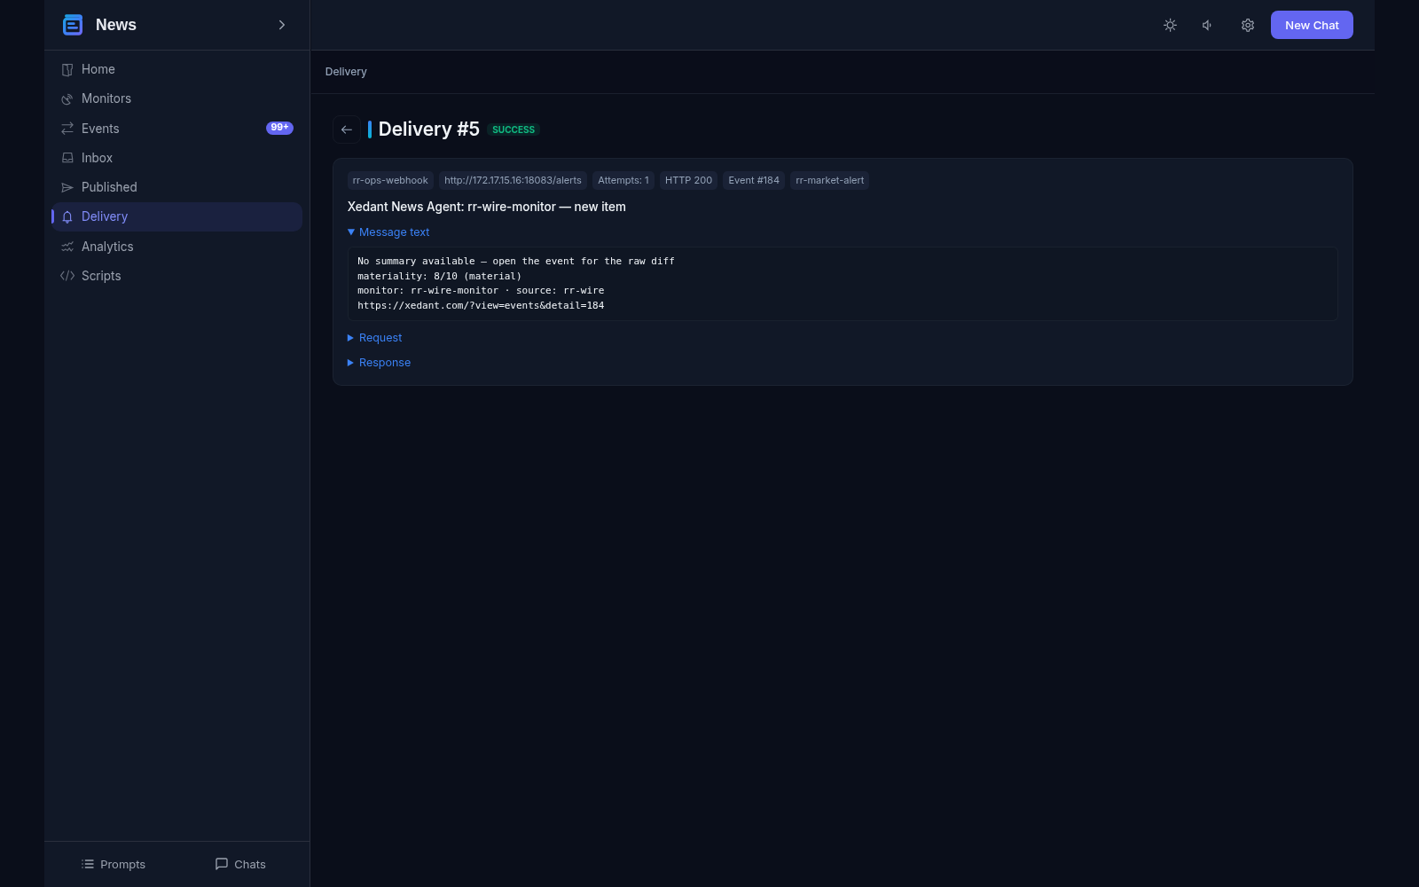The width and height of the screenshot is (1419, 887).
Task: Click the materiality 8/10 line
Action: [x=440, y=276]
